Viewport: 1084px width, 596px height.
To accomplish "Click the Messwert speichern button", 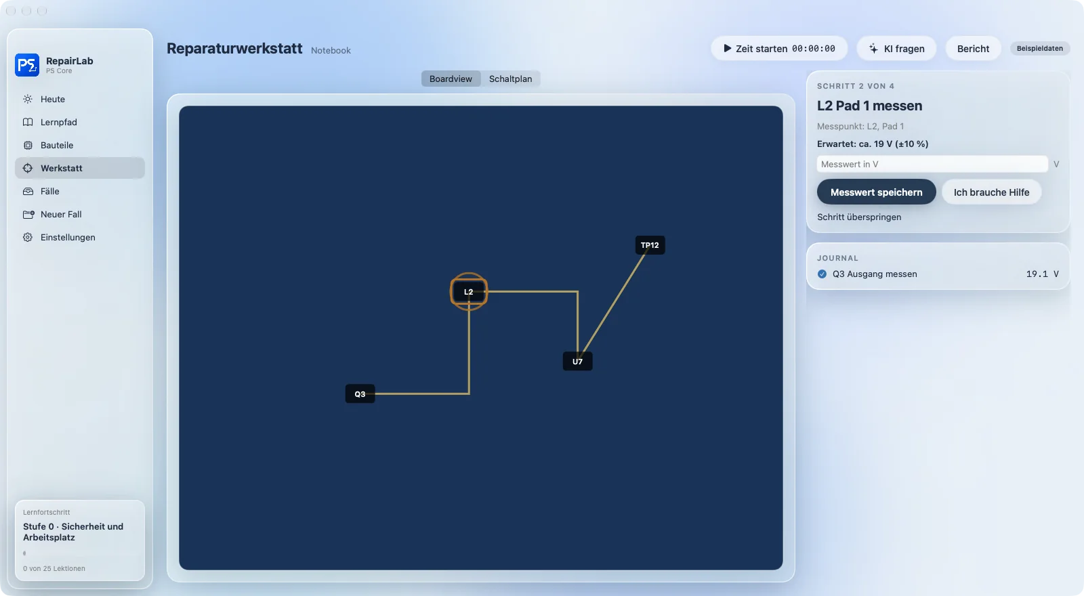I will tap(877, 192).
